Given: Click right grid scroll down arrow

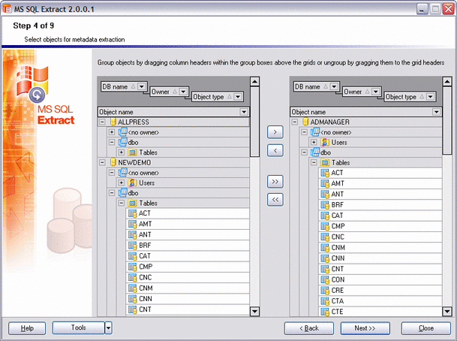Looking at the screenshot, I should pos(447,312).
